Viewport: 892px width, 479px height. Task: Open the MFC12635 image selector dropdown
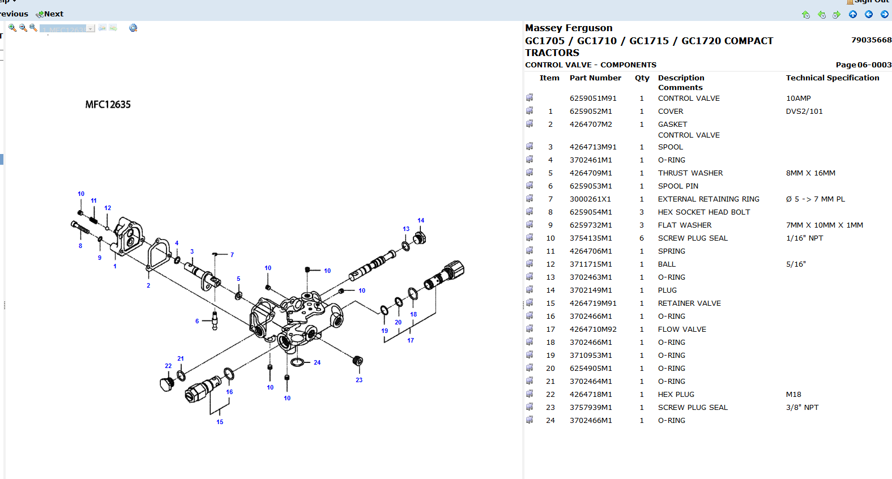[91, 29]
